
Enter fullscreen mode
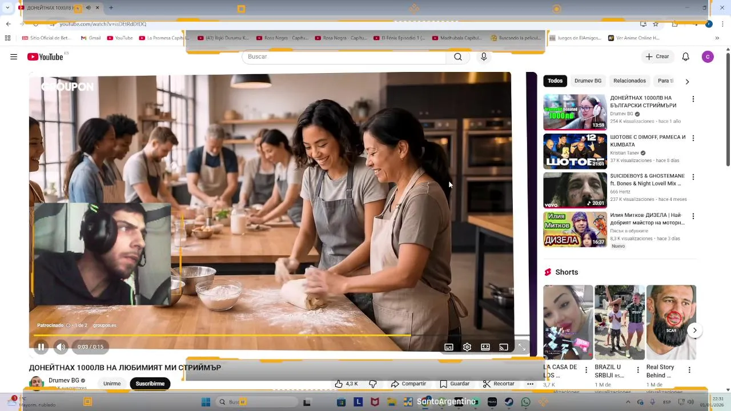[x=521, y=347]
